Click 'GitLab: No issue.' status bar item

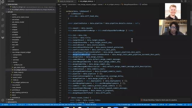click(x=90, y=105)
